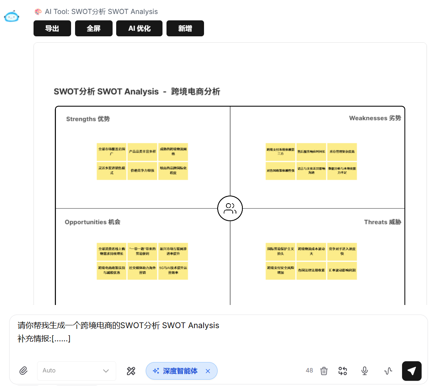
Task: Open the tools icon beside Auto
Action: [x=131, y=371]
